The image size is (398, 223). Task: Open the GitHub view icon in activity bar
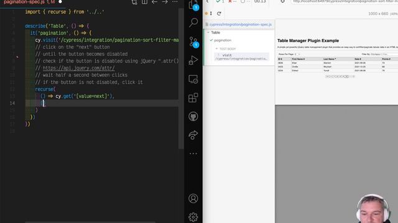point(193,116)
